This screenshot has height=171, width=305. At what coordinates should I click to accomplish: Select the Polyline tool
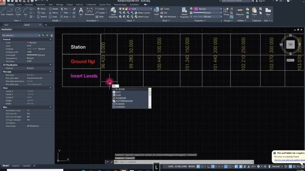[x=10, y=11]
